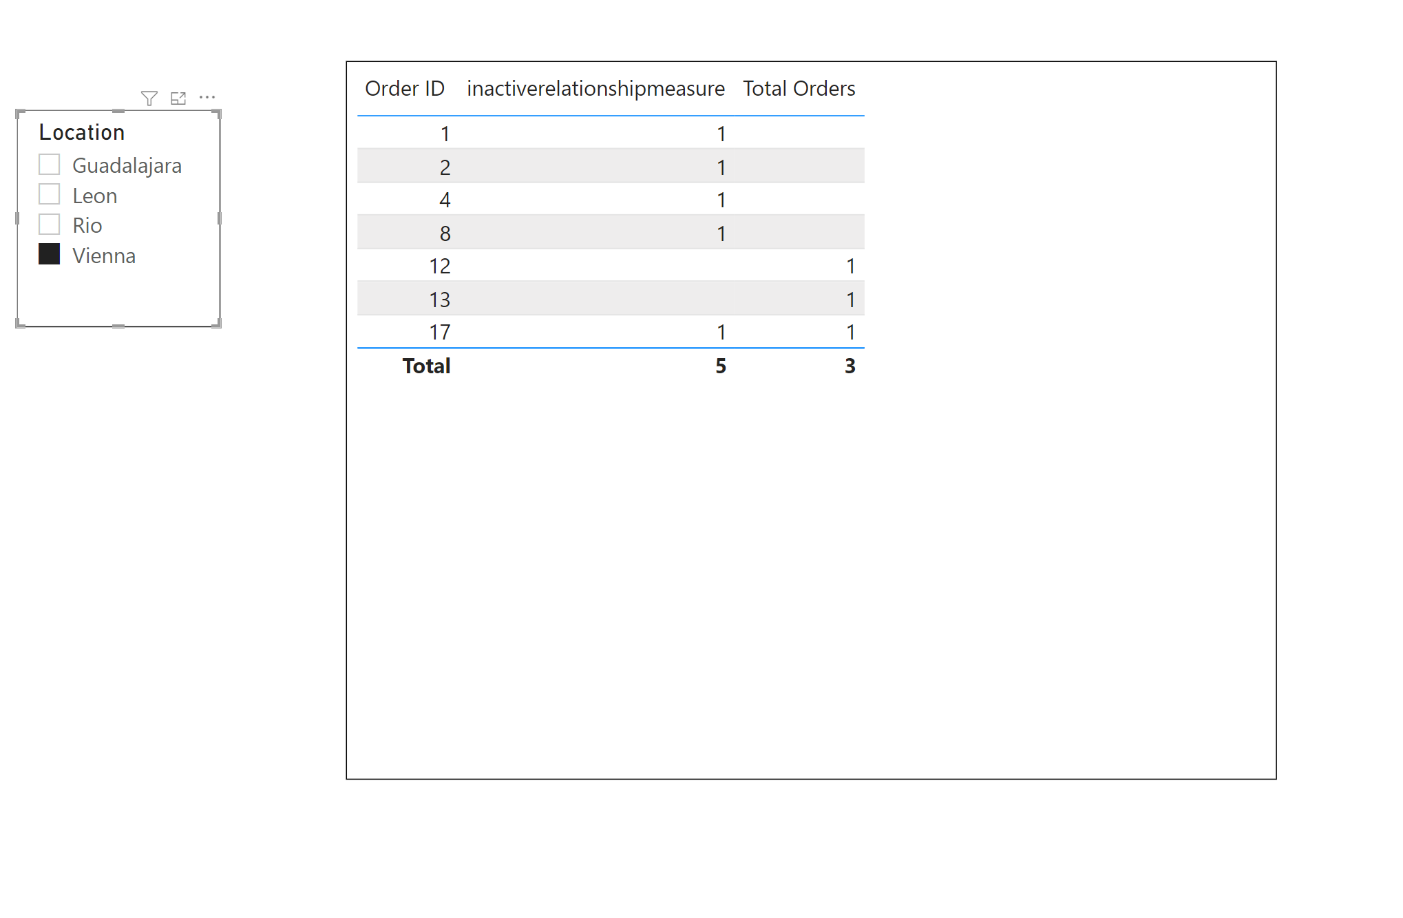Sort by the Order ID column header
Screen dimensions: 1403x918
pos(405,89)
